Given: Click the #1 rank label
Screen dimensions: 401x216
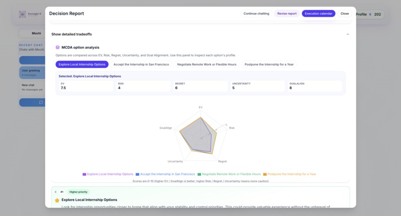Looking at the screenshot, I should (x=62, y=192).
